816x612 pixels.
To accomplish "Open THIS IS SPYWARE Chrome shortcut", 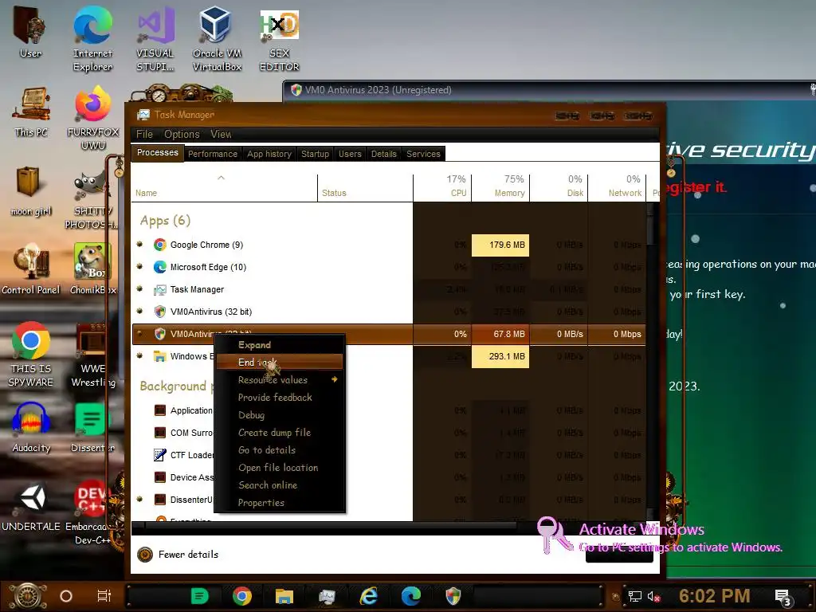I will pyautogui.click(x=31, y=355).
